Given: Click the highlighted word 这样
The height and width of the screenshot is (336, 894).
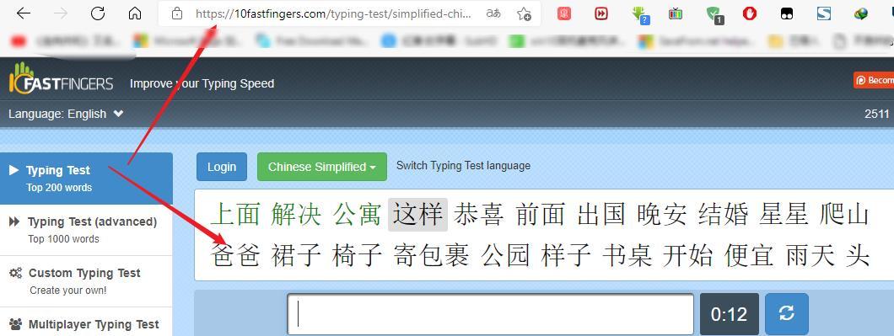Looking at the screenshot, I should 418,215.
